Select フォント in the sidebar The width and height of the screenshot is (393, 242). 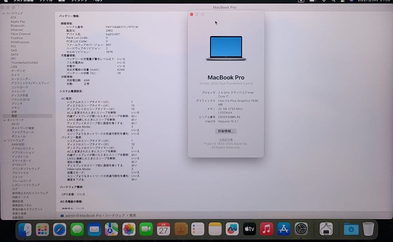17,177
